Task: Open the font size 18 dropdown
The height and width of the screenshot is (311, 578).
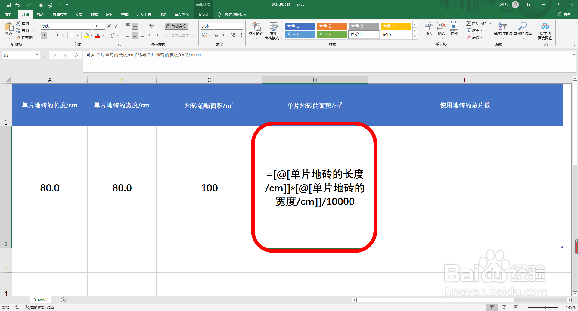Action: (103, 26)
